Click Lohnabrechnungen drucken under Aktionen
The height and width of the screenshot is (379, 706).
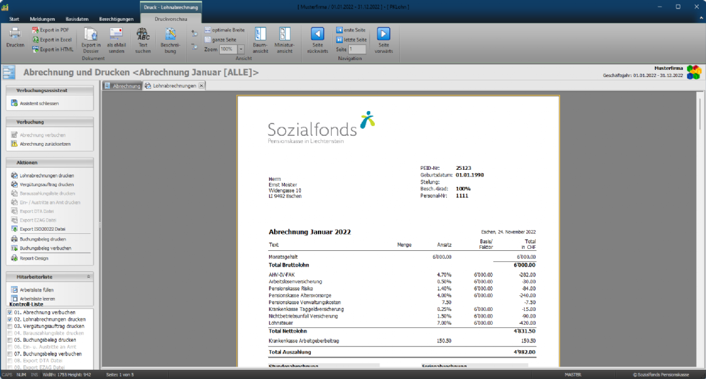46,176
